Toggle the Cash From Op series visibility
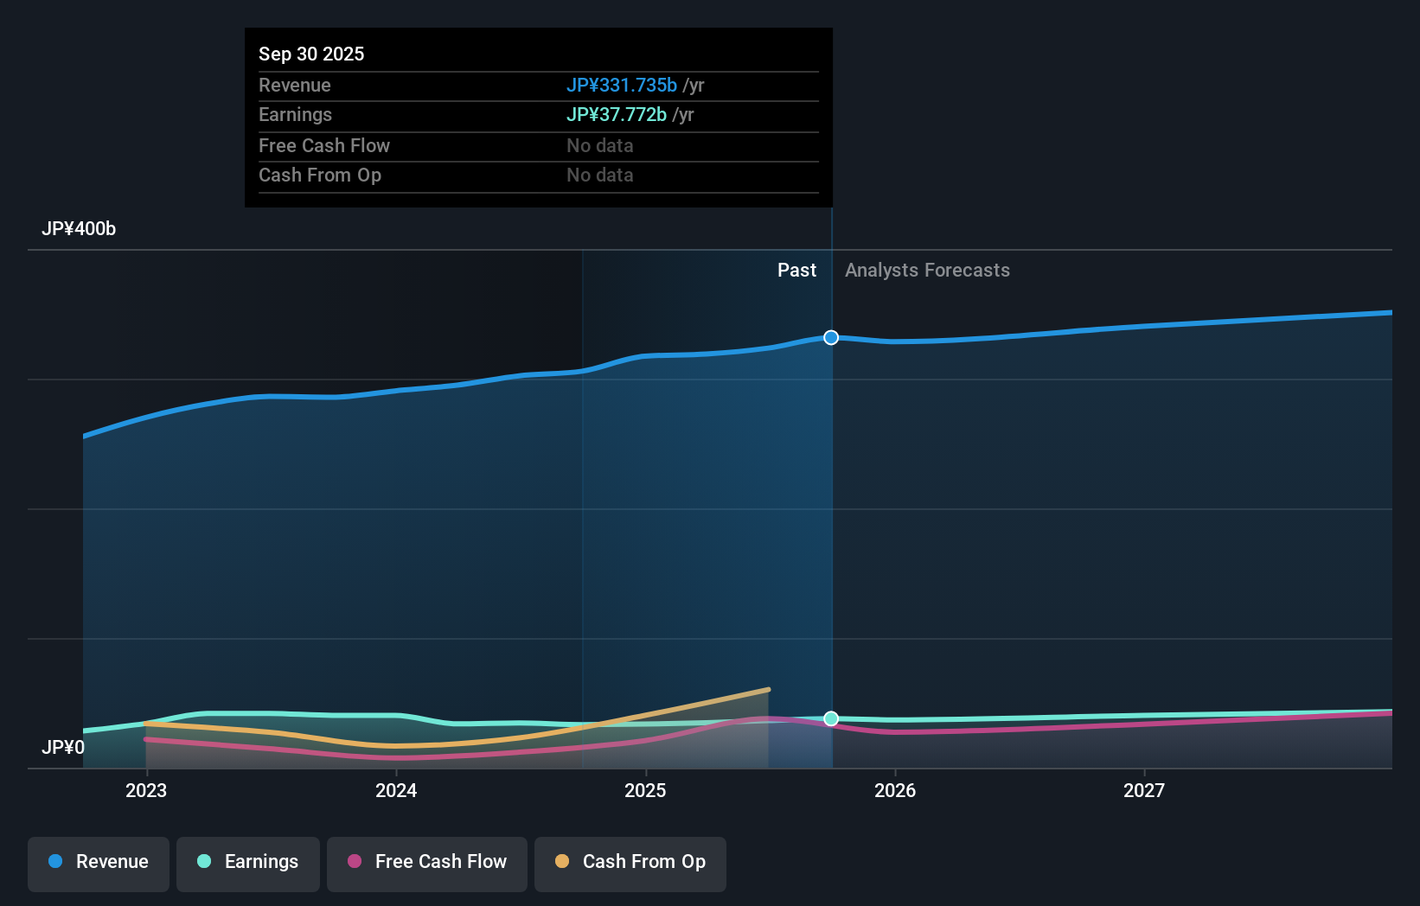This screenshot has width=1420, height=906. pyautogui.click(x=630, y=863)
